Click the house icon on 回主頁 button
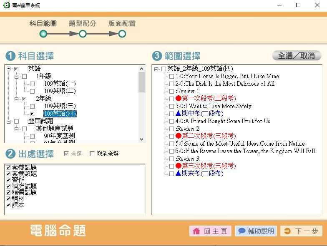The image size is (327, 246). 196,231
